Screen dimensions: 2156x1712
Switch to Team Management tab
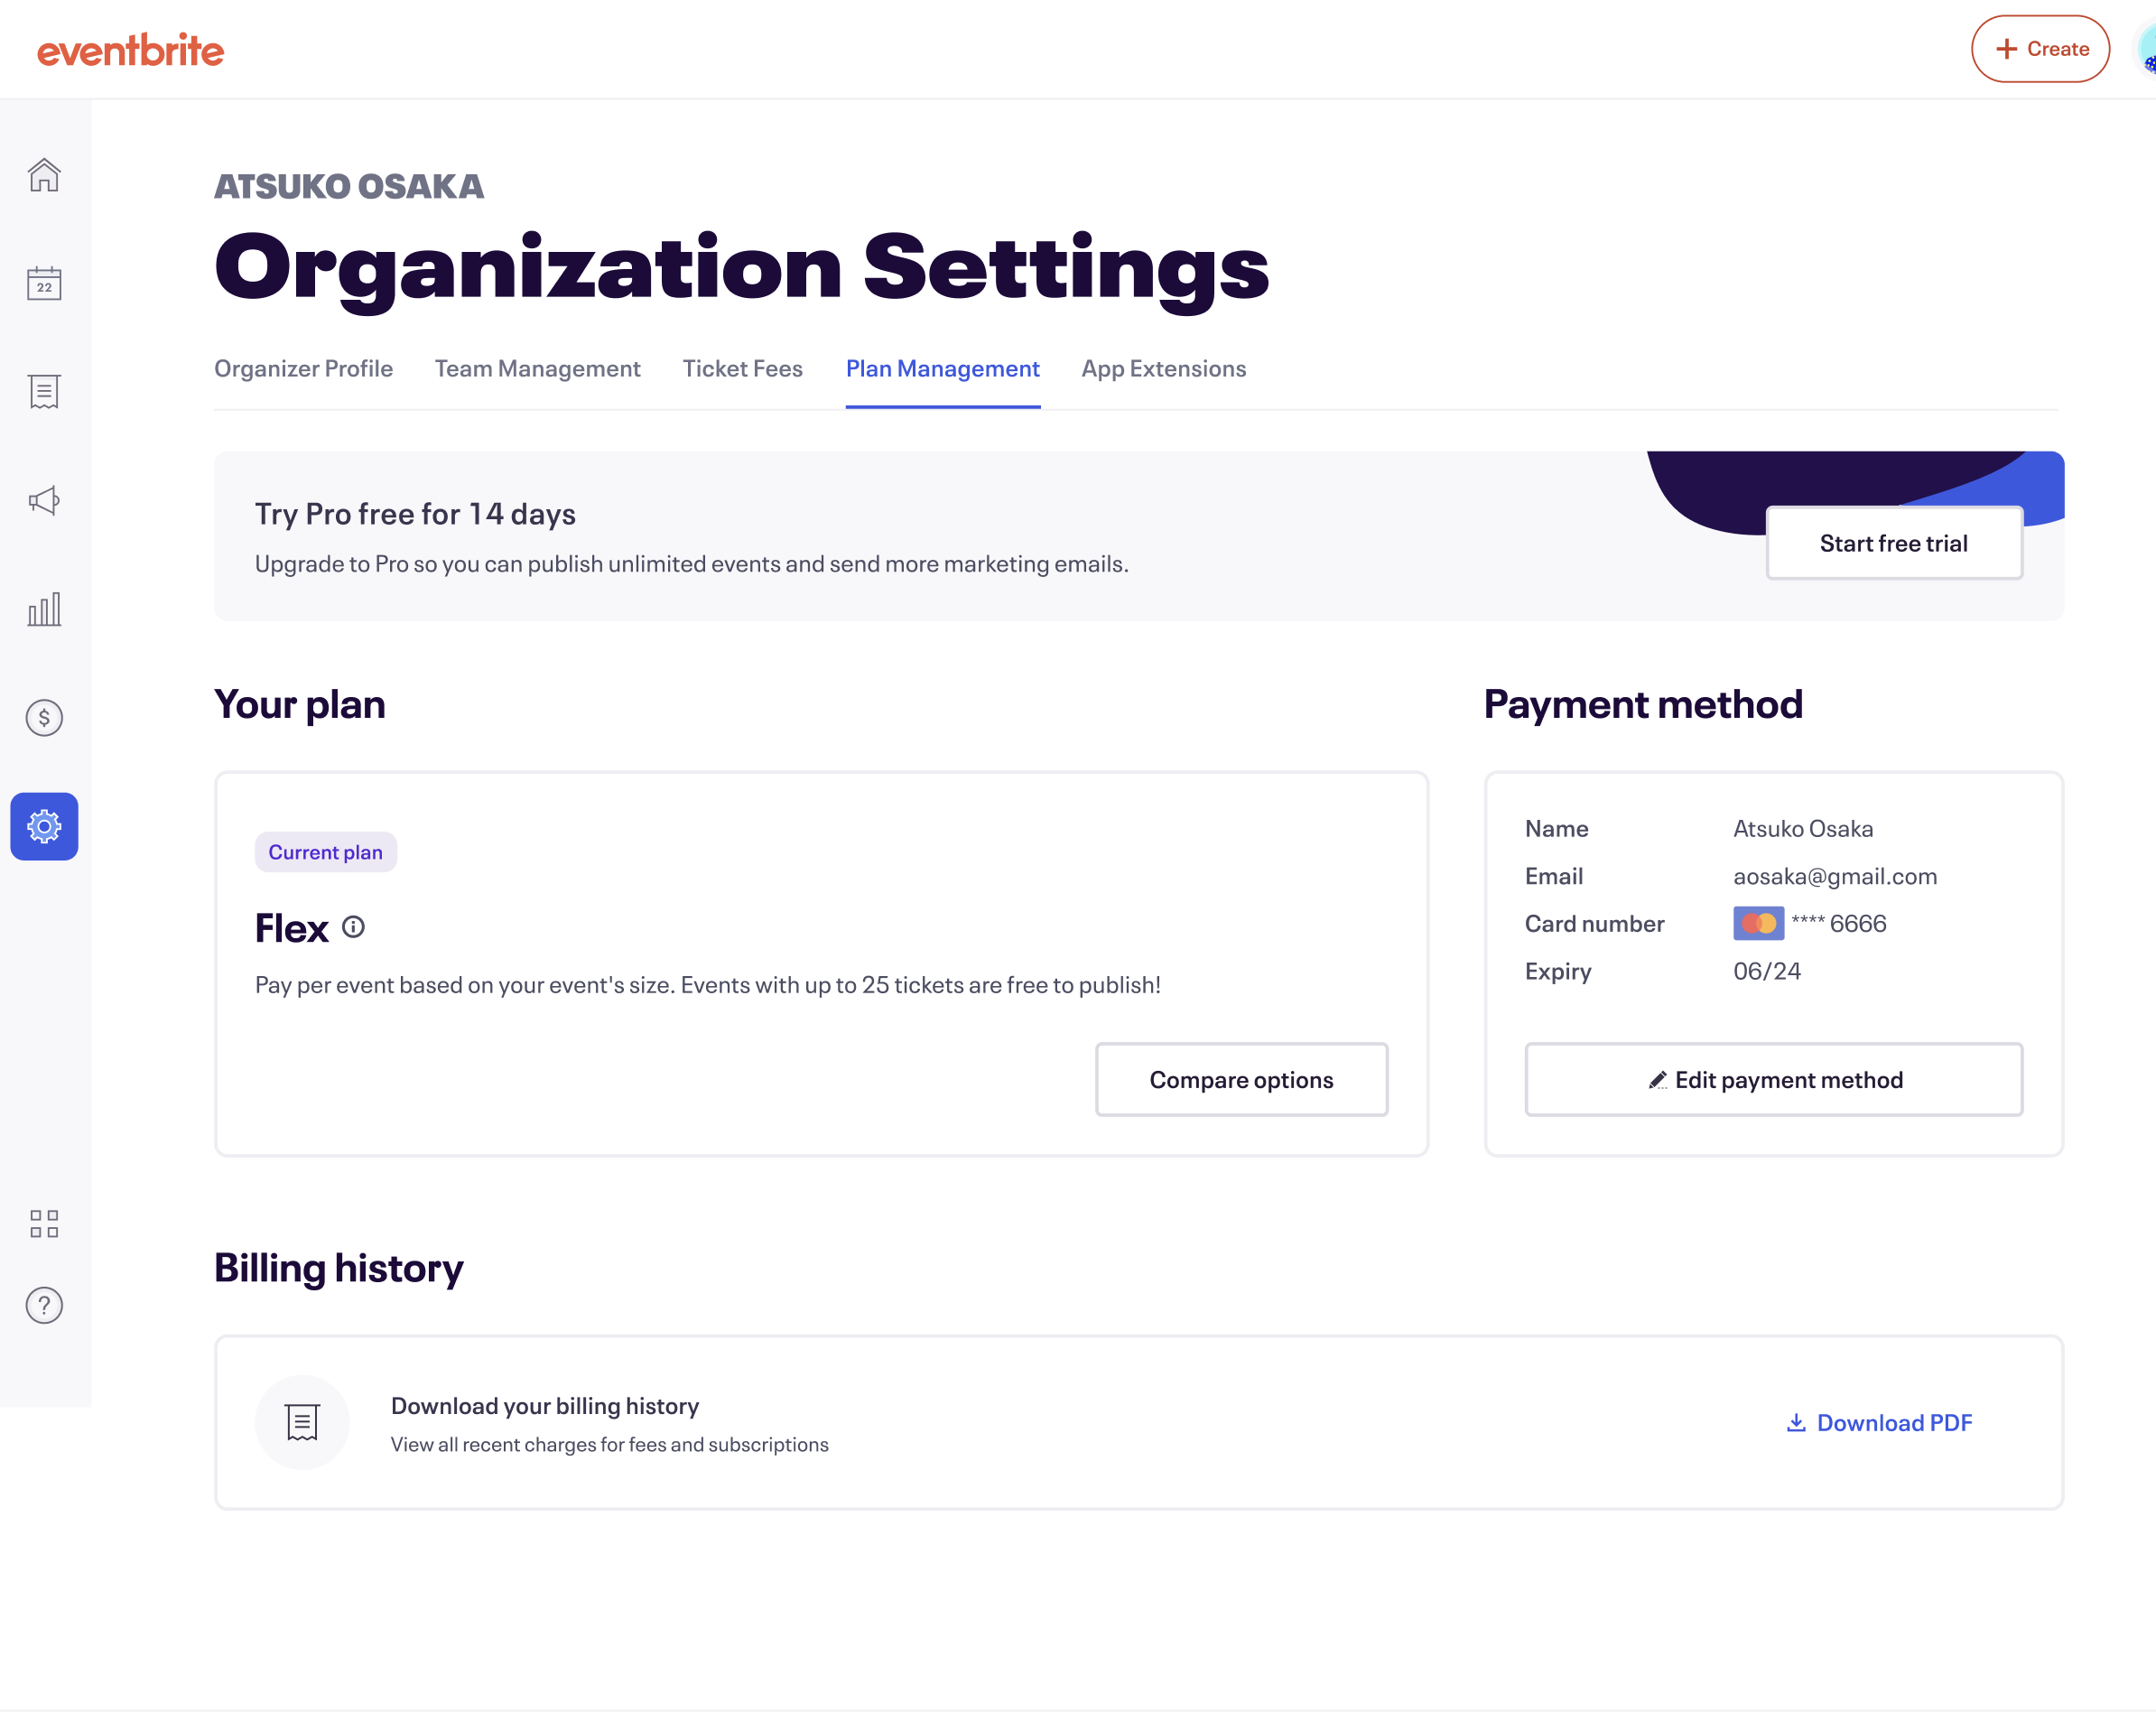(x=537, y=369)
